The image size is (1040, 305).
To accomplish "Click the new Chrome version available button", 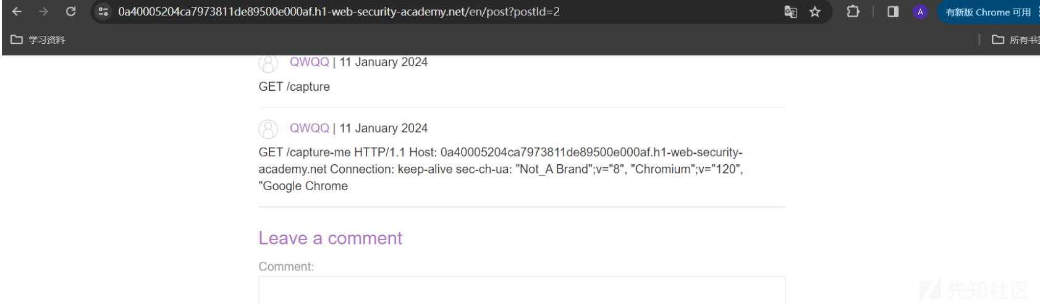I will click(x=987, y=12).
